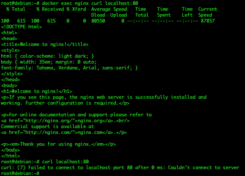Click the 80550 average download speed value
The image size is (245, 176).
98,21
